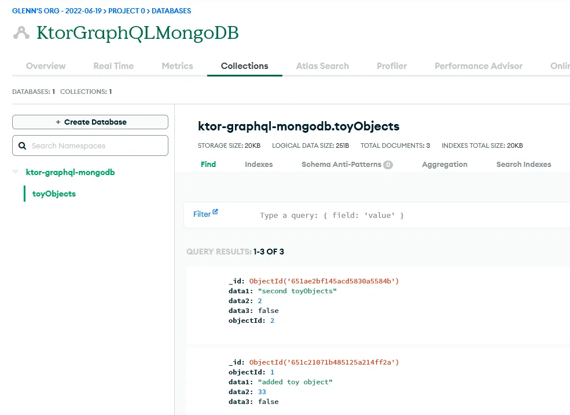Switch to the Real Time tab

tap(113, 65)
